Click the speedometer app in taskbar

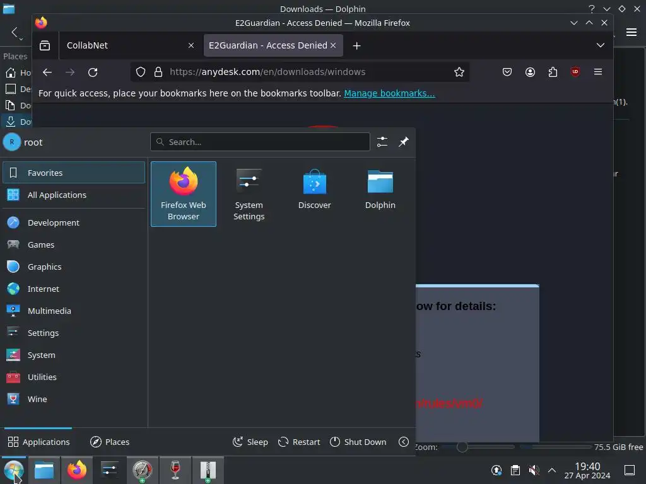pyautogui.click(x=143, y=470)
